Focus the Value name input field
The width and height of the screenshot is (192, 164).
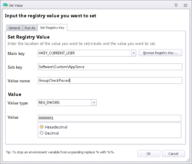click(110, 80)
